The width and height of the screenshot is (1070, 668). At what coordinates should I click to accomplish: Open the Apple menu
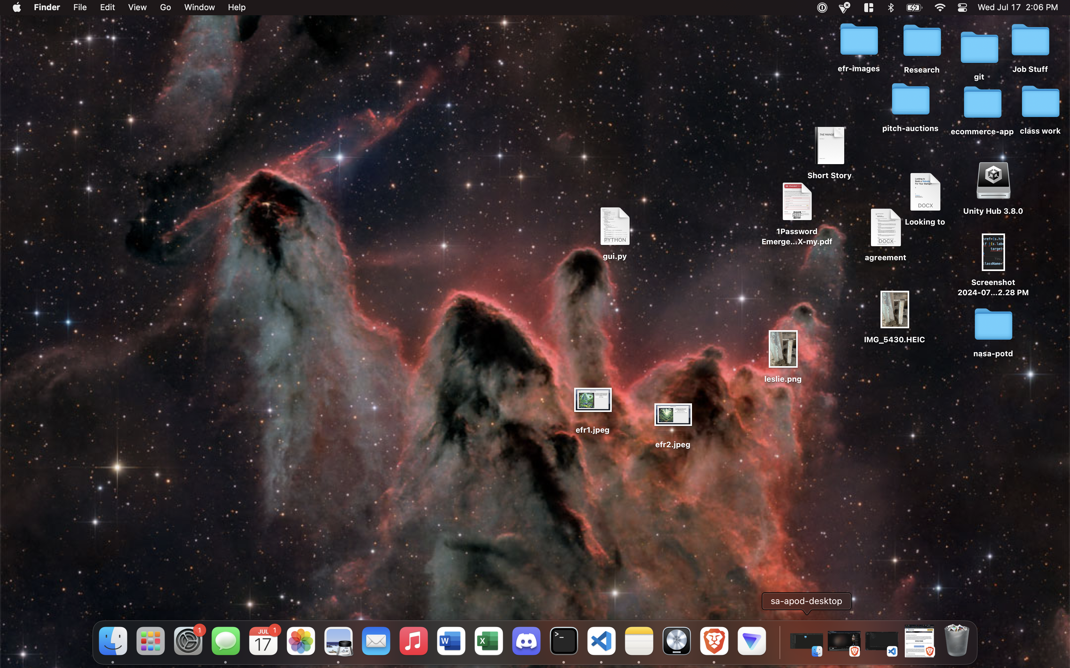[17, 8]
